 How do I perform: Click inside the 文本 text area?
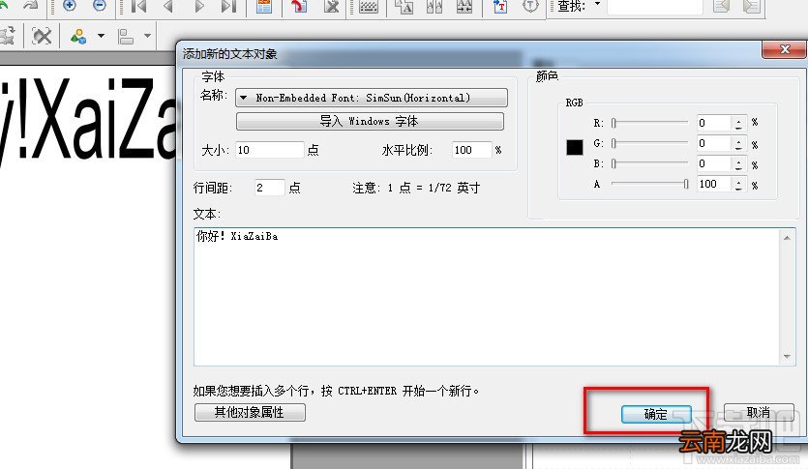coord(487,297)
